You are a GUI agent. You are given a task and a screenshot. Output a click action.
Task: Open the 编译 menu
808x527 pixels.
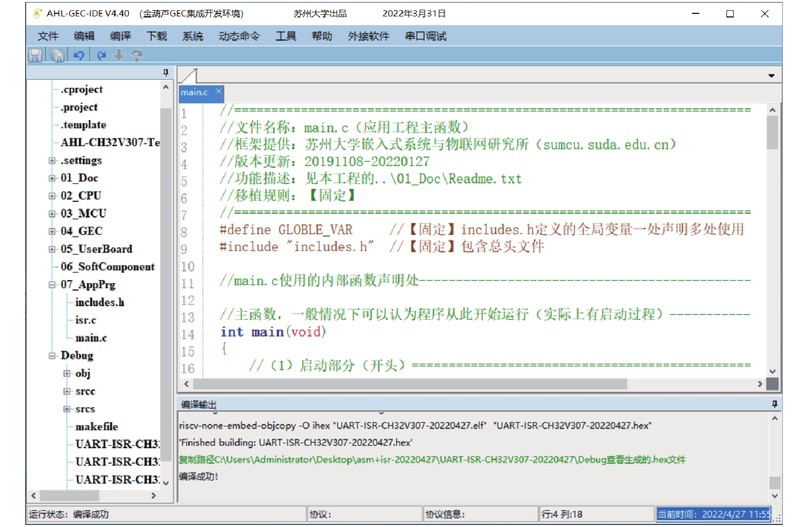[121, 36]
